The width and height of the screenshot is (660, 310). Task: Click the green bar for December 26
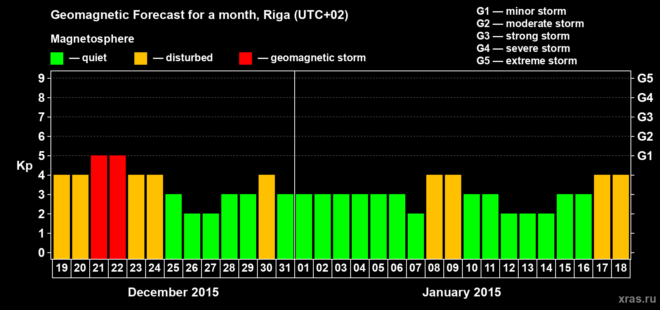pos(192,236)
